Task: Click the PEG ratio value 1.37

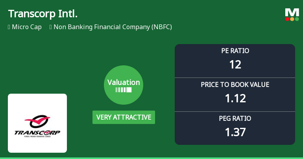Action: [x=235, y=132]
